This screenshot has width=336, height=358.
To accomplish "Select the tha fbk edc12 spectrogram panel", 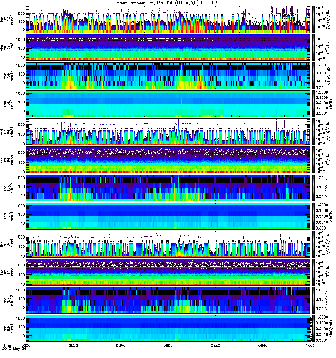I will pyautogui.click(x=168, y=76).
